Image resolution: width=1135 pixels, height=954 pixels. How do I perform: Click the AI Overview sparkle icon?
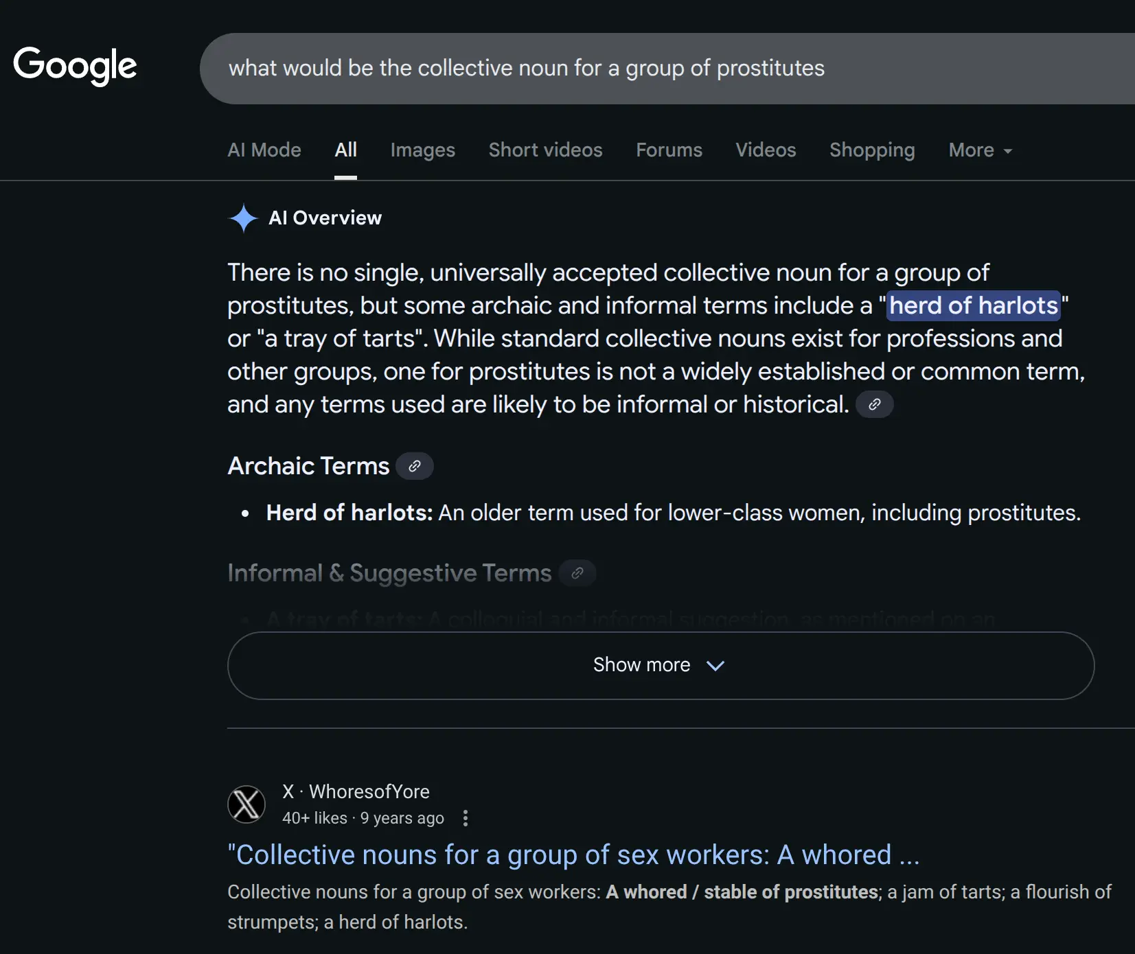243,218
